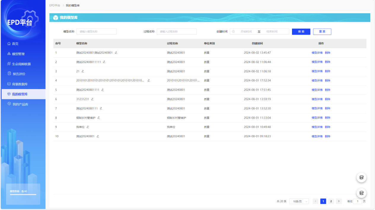375x210 pixels.
Task: Click the 重置 reset button
Action: 322,32
